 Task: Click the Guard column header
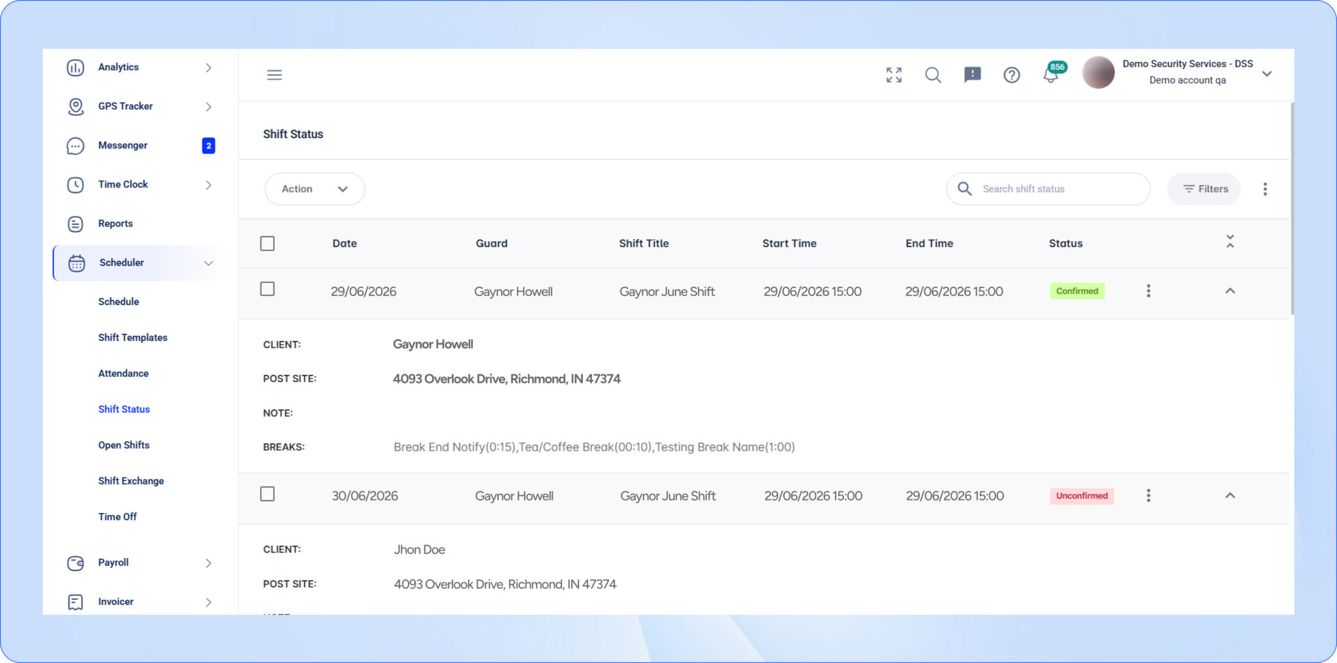tap(492, 243)
